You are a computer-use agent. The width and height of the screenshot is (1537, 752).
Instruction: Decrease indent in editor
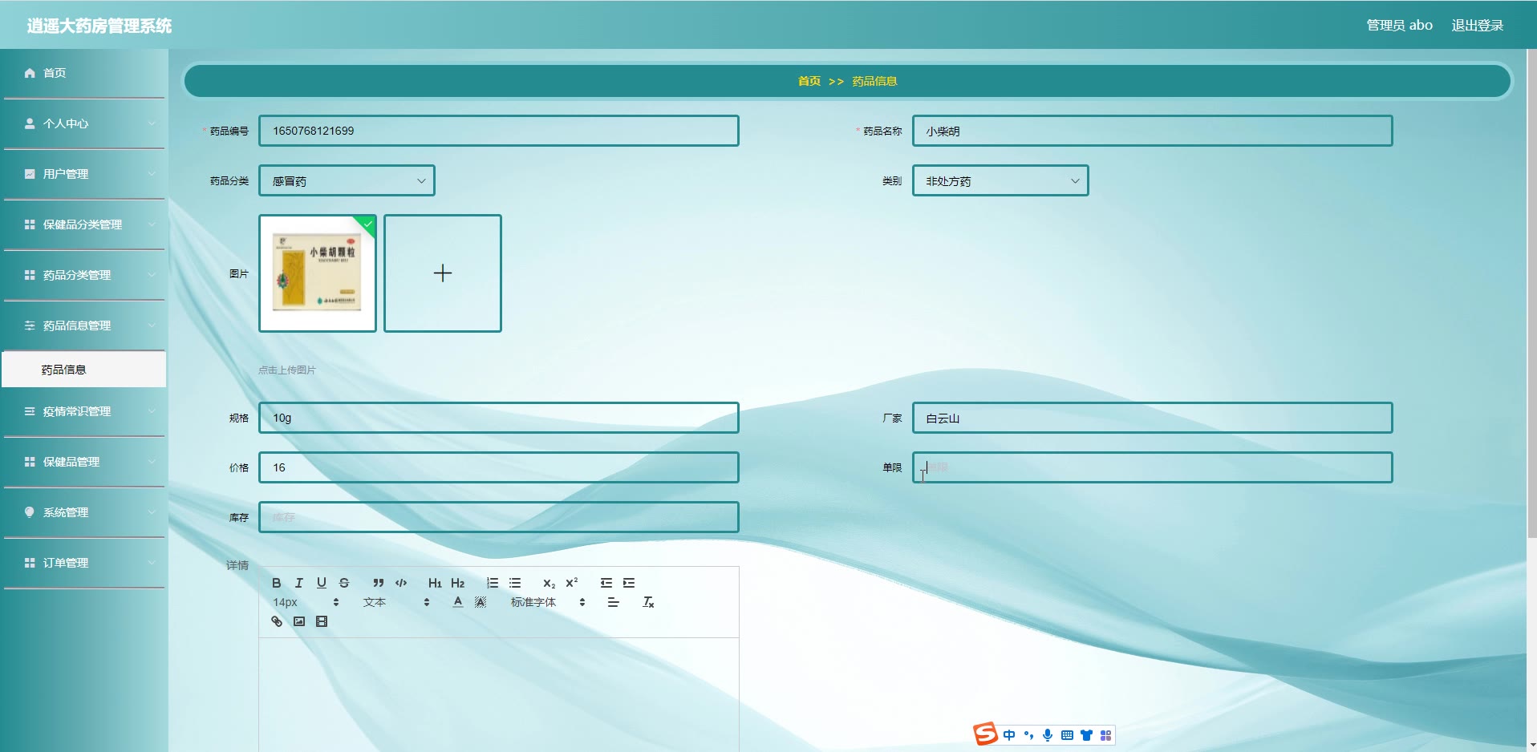606,583
